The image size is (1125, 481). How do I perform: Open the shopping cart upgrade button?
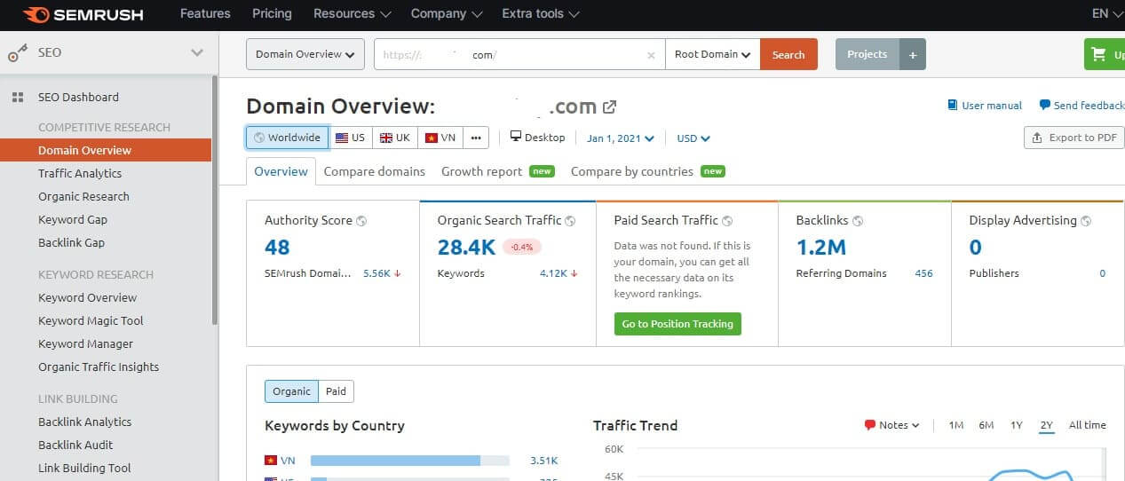pyautogui.click(x=1105, y=54)
